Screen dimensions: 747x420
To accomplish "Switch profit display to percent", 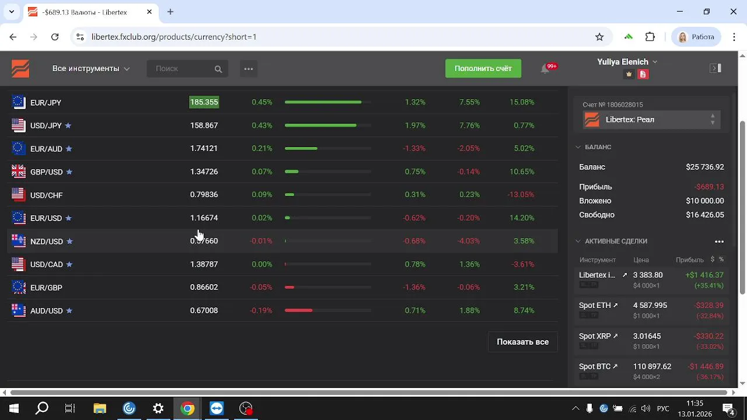I will [x=721, y=260].
